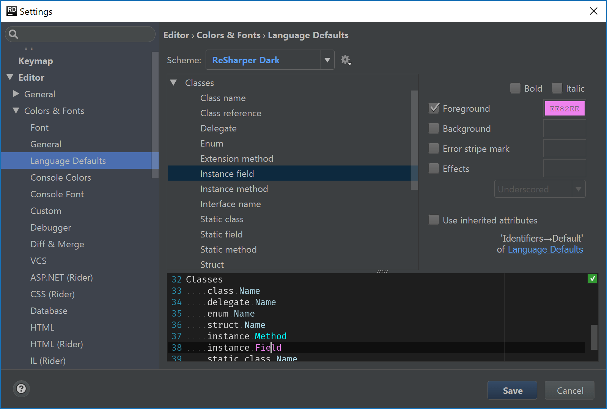Enable the Effects checkbox
Image resolution: width=607 pixels, height=409 pixels.
434,169
